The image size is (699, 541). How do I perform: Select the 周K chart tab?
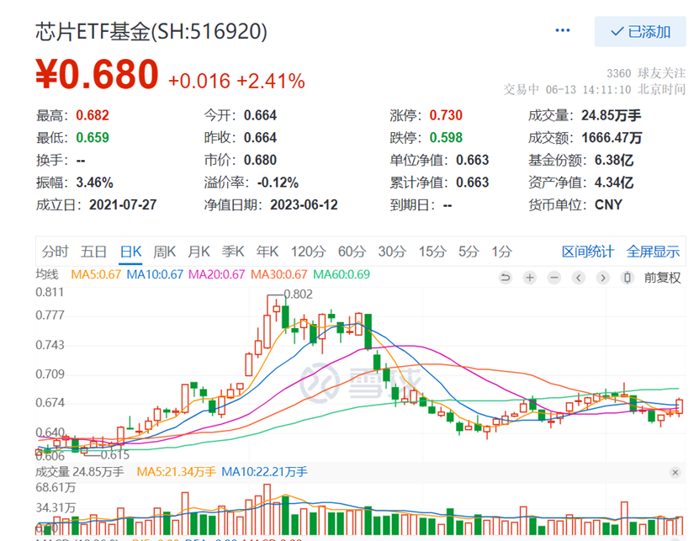(x=165, y=252)
